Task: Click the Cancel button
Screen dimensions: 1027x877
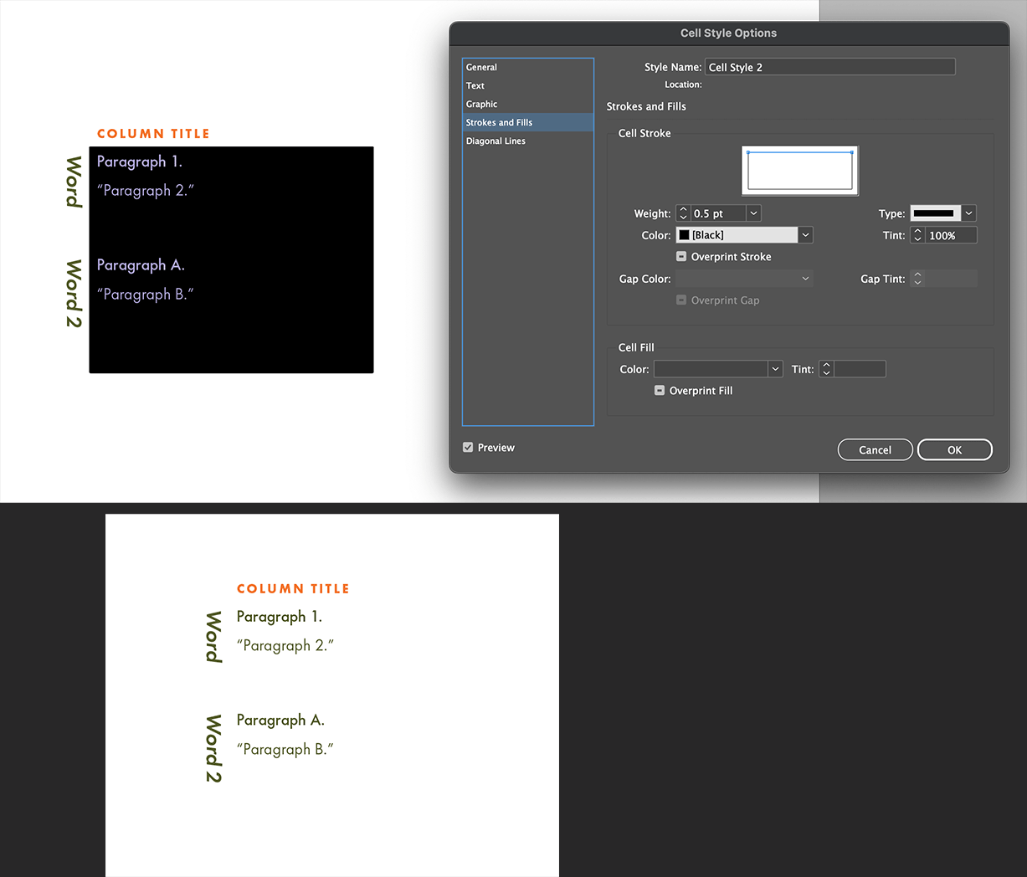Action: [x=875, y=449]
